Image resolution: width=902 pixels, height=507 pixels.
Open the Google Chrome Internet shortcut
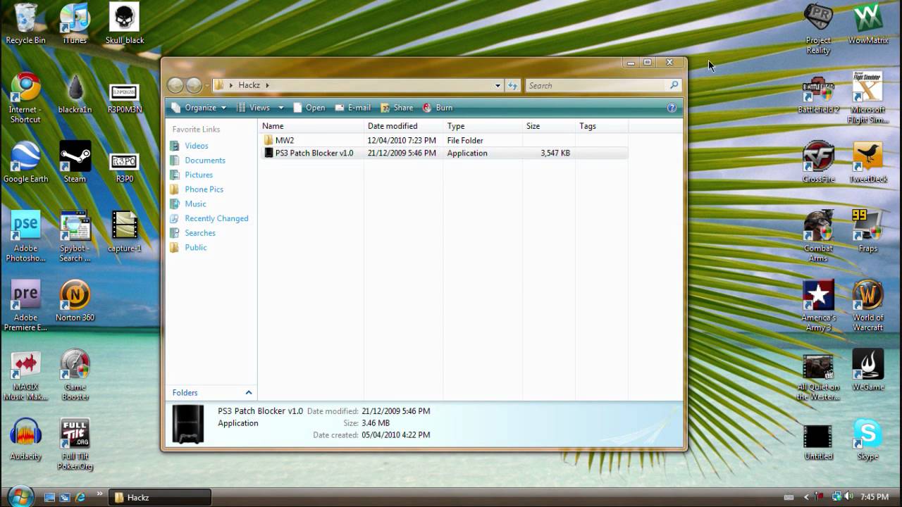25,98
